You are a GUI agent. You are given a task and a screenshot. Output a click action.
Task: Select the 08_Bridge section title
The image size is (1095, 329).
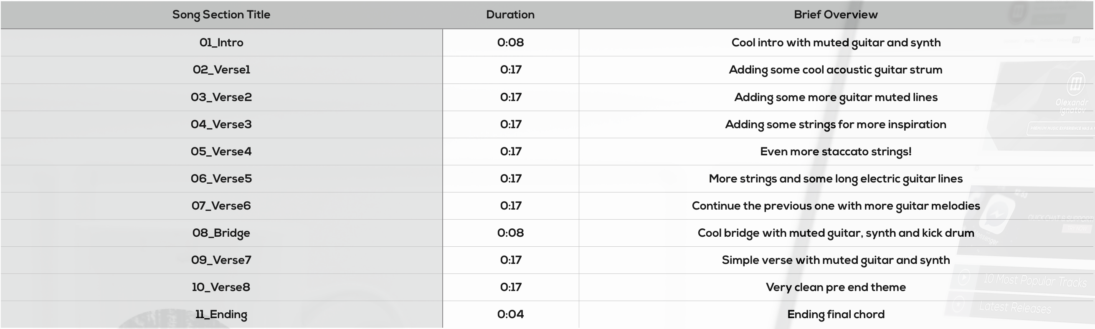(x=221, y=233)
